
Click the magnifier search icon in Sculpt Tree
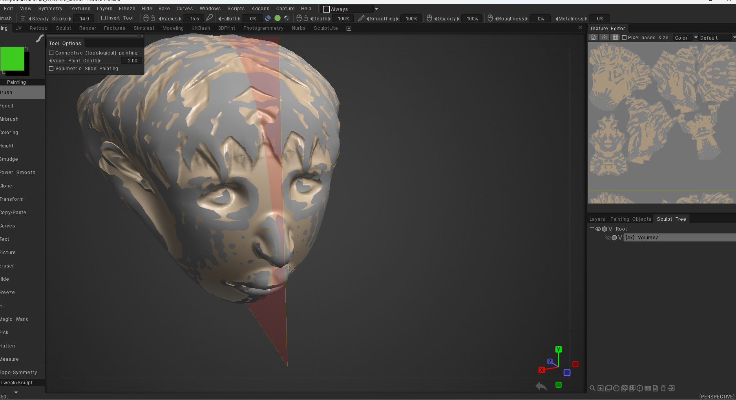pos(592,388)
